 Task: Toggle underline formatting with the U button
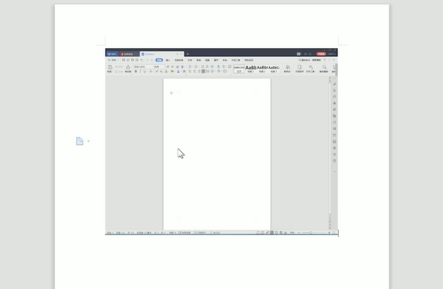145,72
